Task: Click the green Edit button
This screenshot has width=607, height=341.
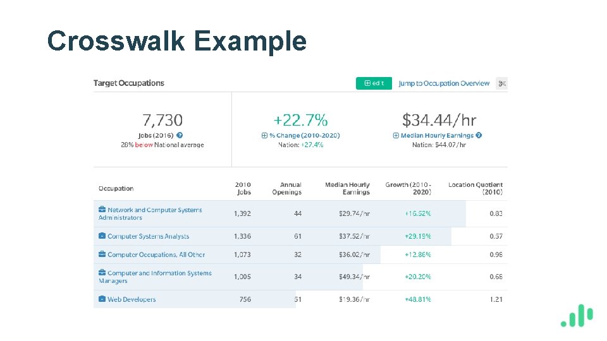Action: [374, 83]
